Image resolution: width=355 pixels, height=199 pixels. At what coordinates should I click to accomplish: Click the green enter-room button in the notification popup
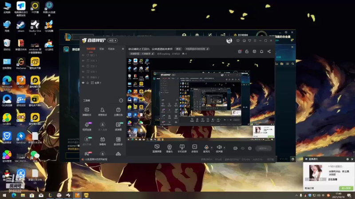(x=346, y=188)
